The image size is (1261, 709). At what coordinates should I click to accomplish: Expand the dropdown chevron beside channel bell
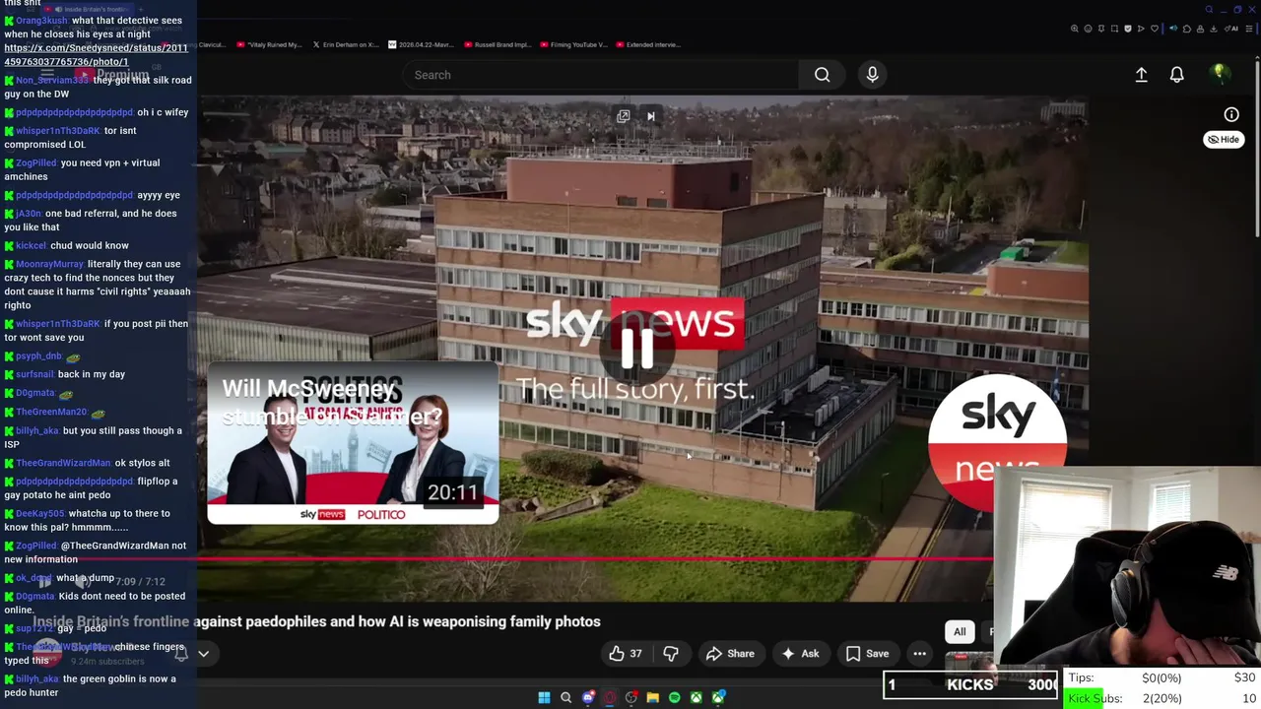(204, 653)
